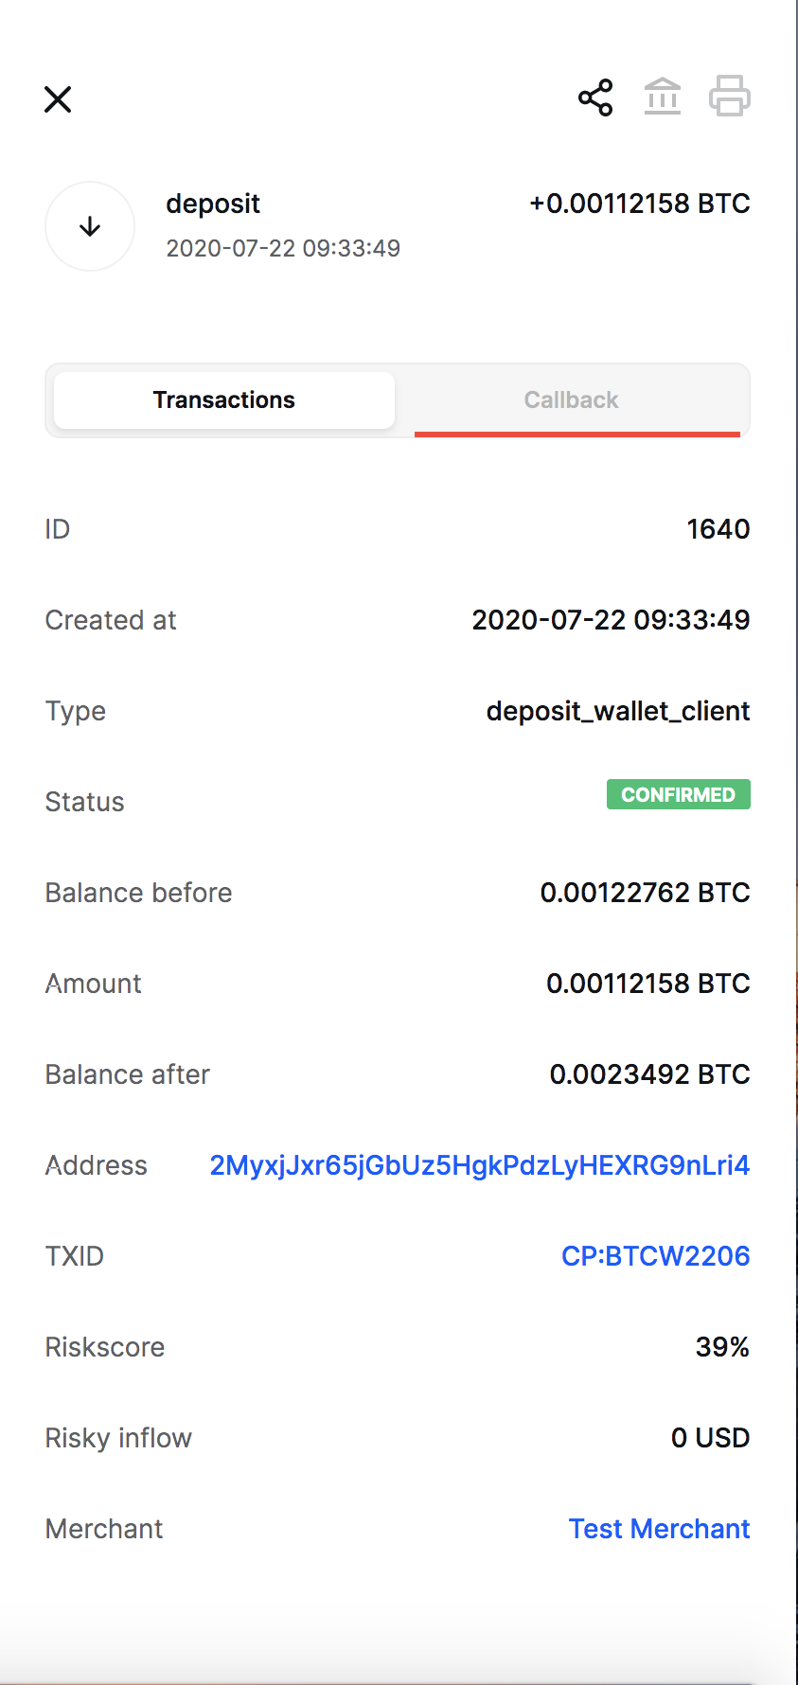Screen dimensions: 798x1685
Task: Click the Riskscore 39% value
Action: [x=722, y=1347]
